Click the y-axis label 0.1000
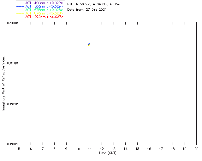The width and height of the screenshot is (202, 161). [13, 23]
